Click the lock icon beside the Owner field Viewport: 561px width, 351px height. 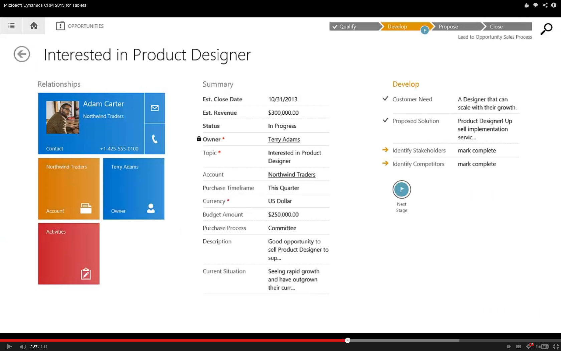tap(199, 139)
